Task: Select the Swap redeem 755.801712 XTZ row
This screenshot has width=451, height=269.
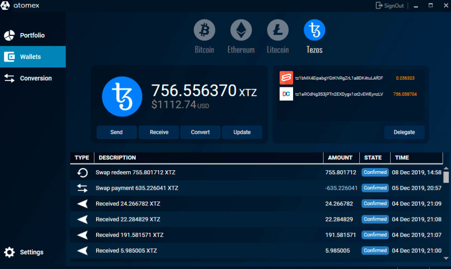Action: [256, 173]
